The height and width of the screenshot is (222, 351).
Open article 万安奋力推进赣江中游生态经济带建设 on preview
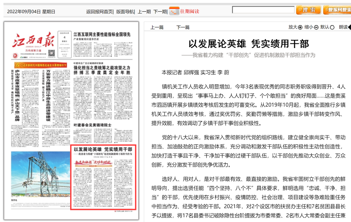[x=48, y=95]
